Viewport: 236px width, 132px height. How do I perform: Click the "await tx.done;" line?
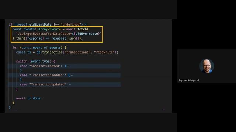pos(29,98)
